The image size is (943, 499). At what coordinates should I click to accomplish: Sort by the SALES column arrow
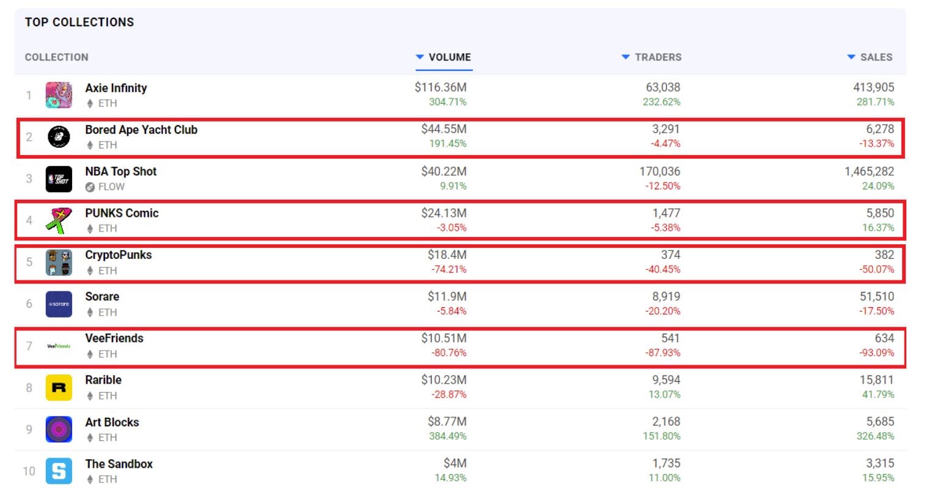(x=851, y=57)
